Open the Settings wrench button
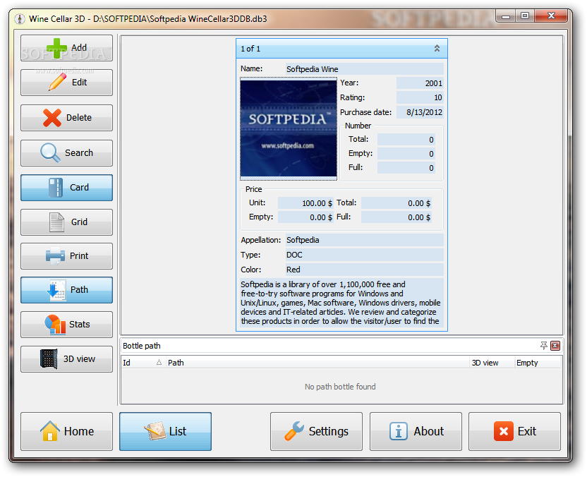587x477 pixels. coord(316,431)
